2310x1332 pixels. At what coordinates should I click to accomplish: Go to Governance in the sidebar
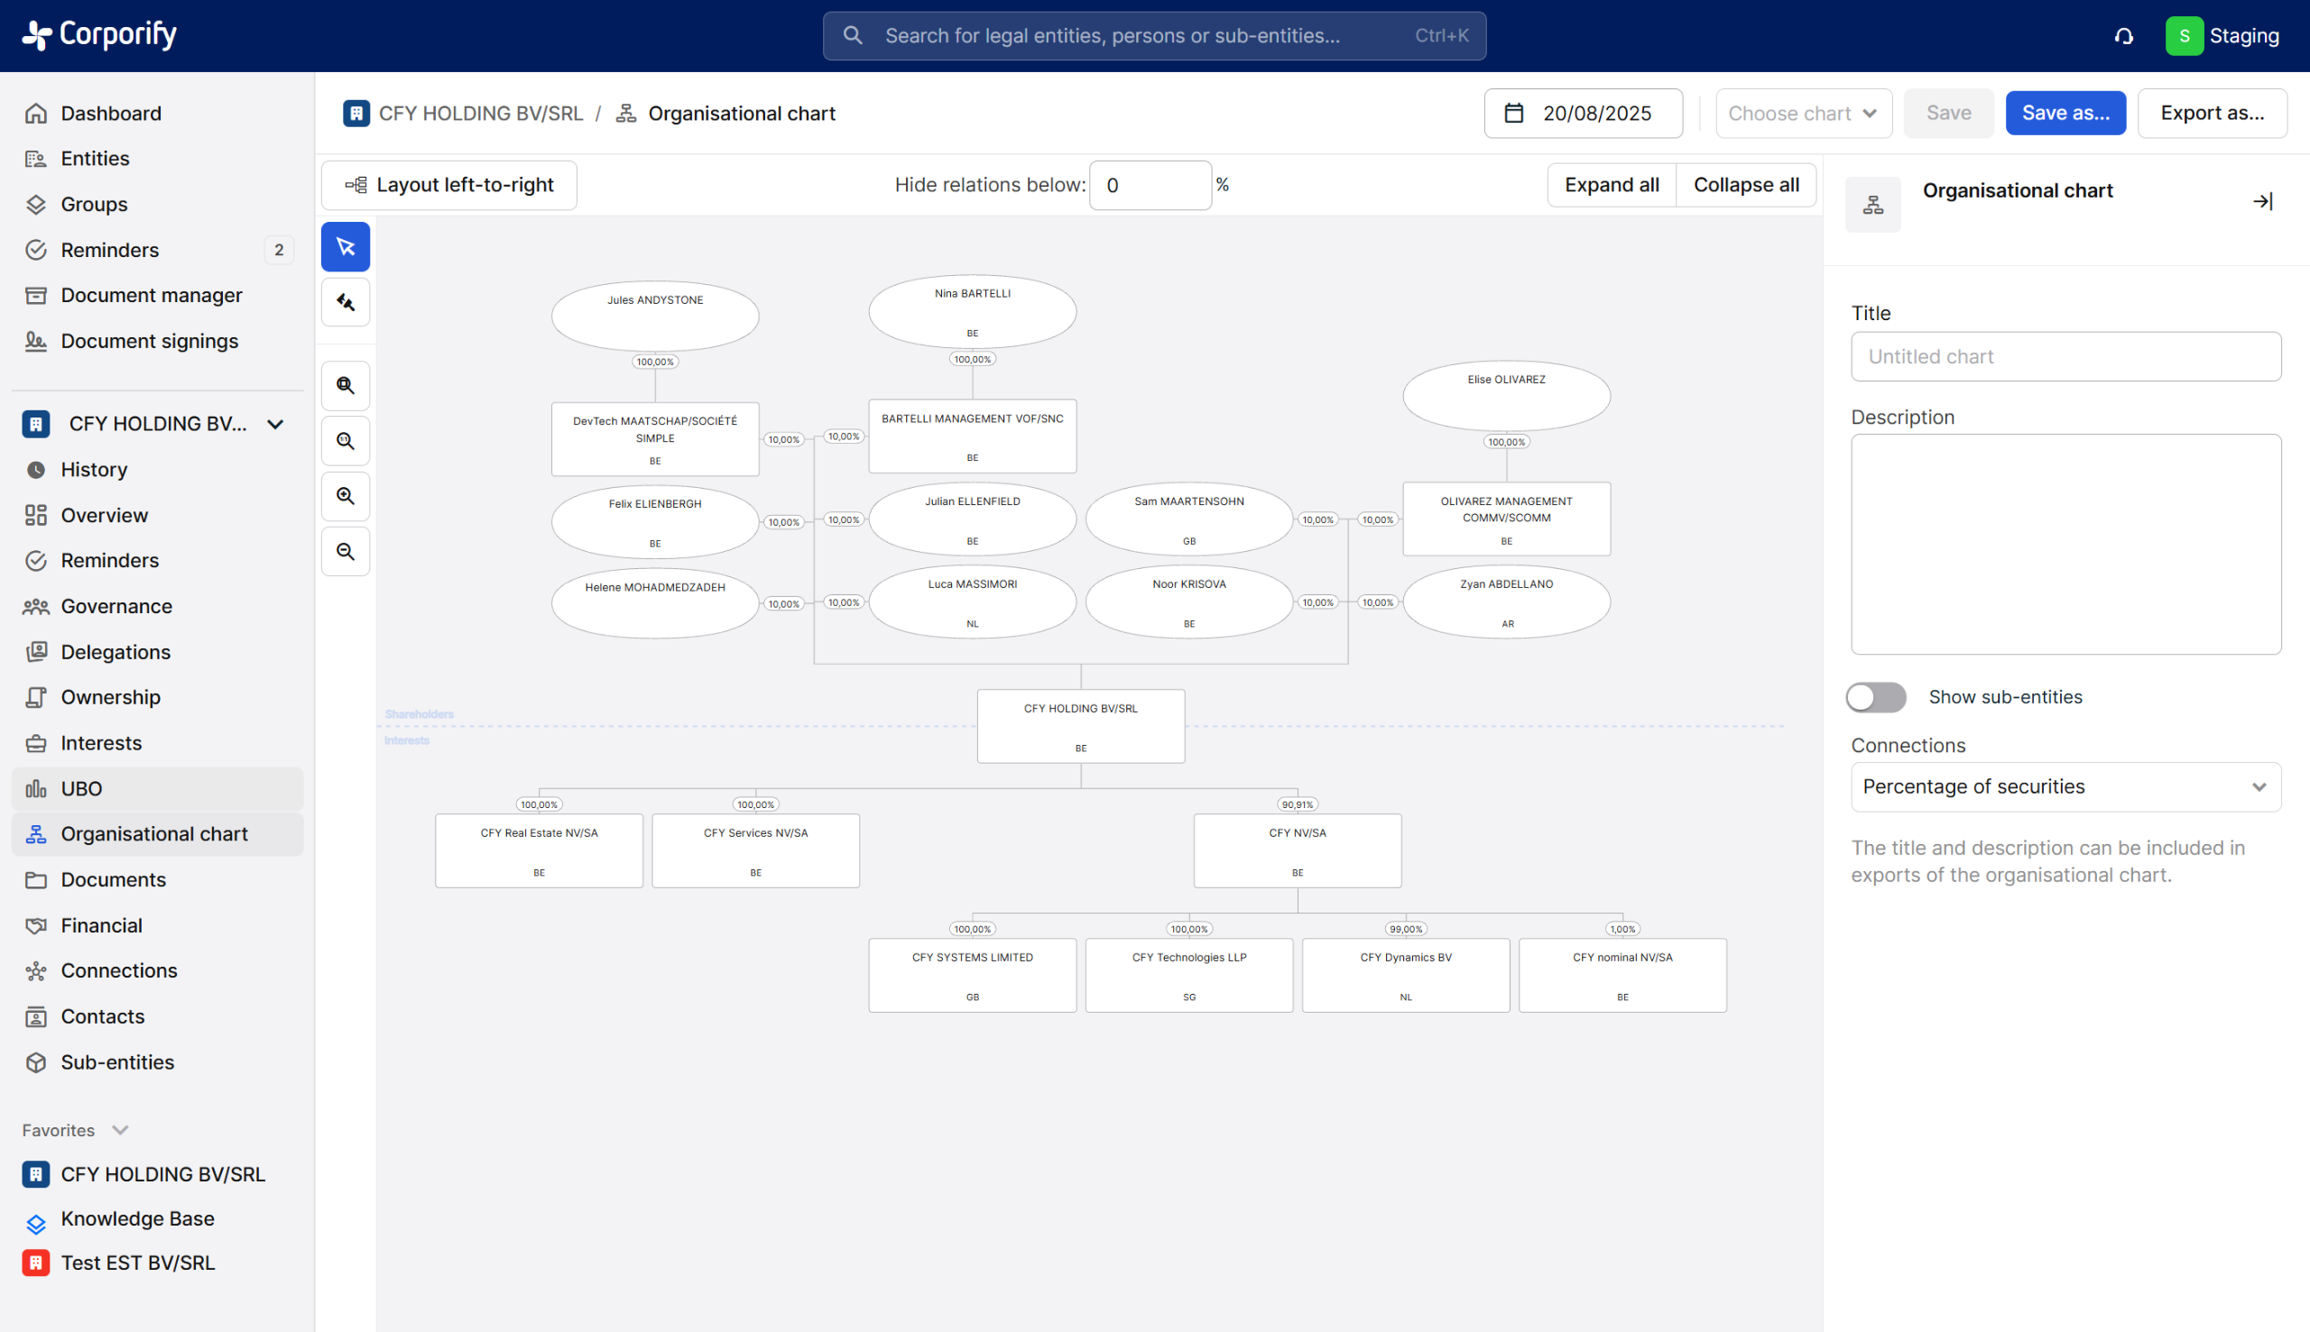coord(116,607)
